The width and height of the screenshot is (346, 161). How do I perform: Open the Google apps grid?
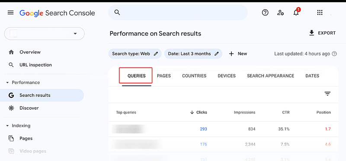tap(320, 12)
